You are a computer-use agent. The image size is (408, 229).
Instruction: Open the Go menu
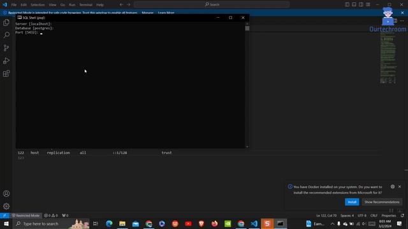(x=62, y=4)
